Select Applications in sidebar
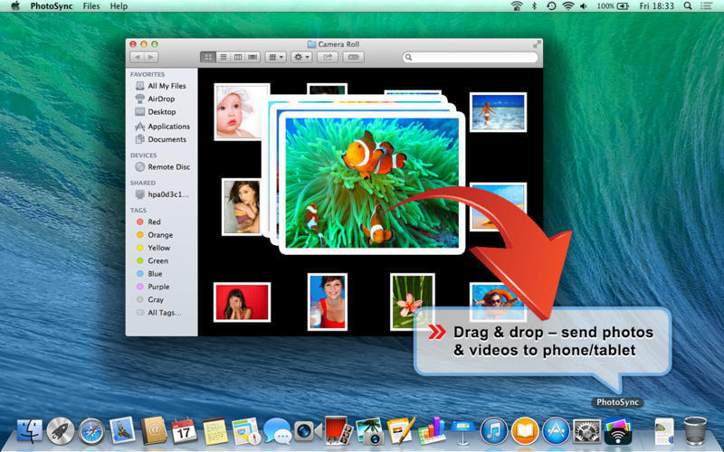The height and width of the screenshot is (452, 724). click(161, 126)
